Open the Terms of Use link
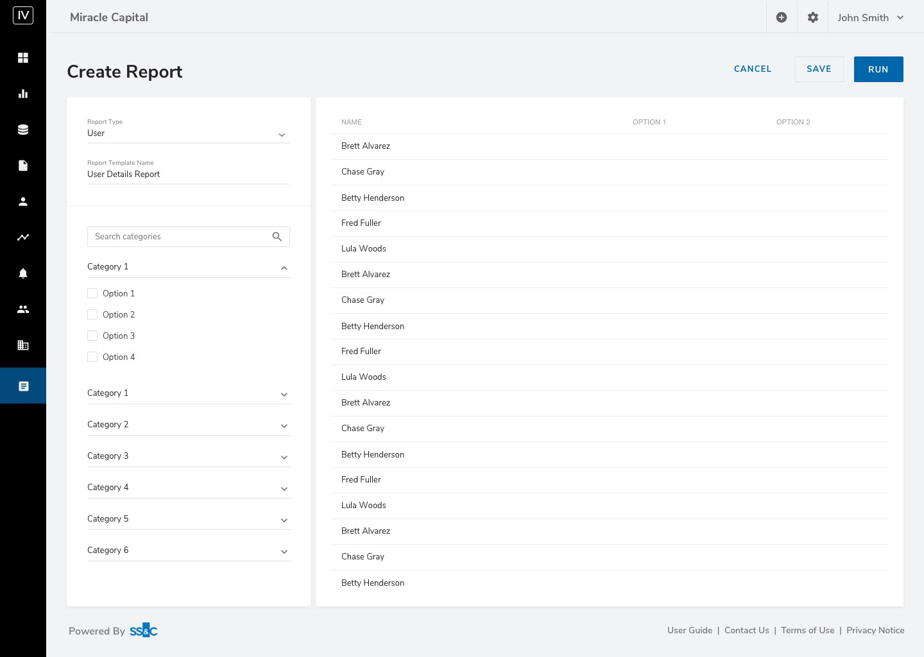The image size is (924, 657). pos(808,630)
